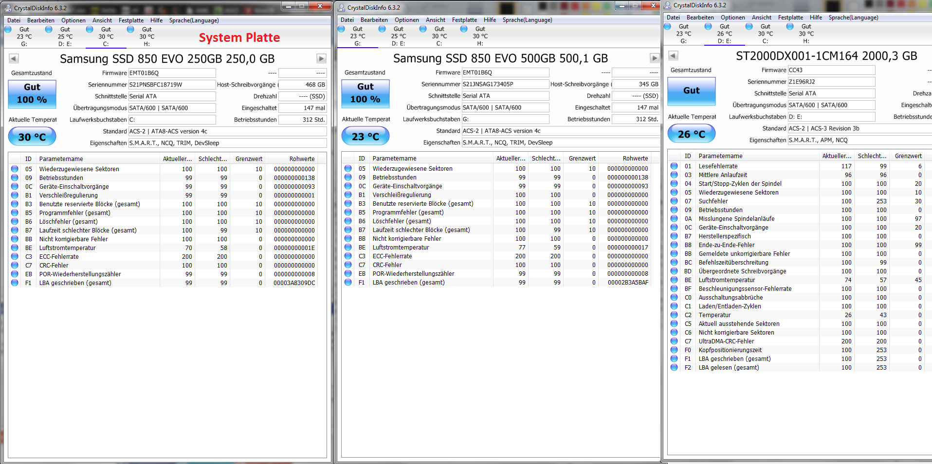Image resolution: width=932 pixels, height=464 pixels.
Task: Sort by Grenzwert column in middle window
Action: (581, 159)
